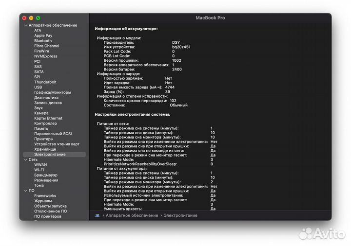Click the Уменьшить яркость row

coord(159,209)
